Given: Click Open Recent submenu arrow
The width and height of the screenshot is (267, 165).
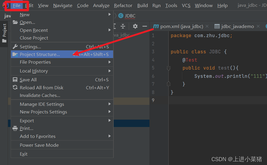Looking at the screenshot, I should click(x=110, y=30).
